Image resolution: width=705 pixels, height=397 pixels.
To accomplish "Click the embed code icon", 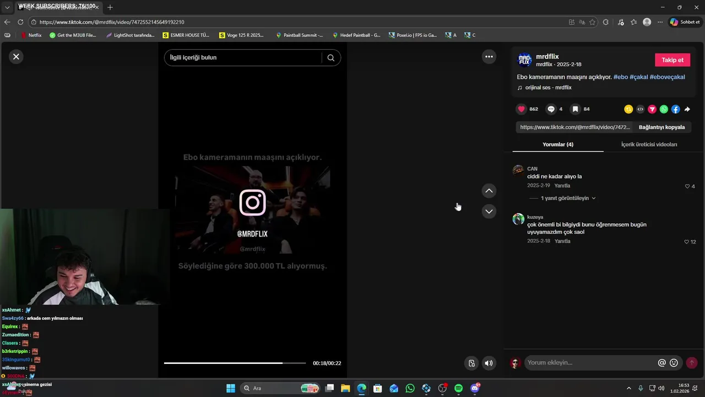I will pyautogui.click(x=640, y=109).
